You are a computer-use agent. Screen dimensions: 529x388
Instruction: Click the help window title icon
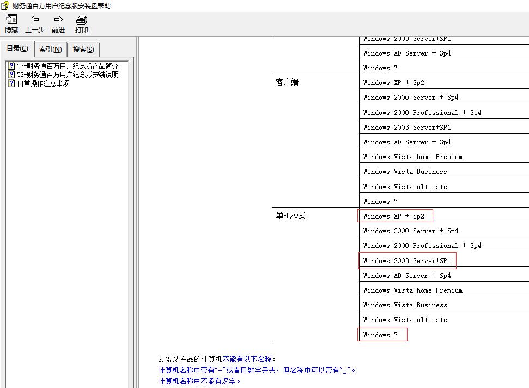point(5,5)
